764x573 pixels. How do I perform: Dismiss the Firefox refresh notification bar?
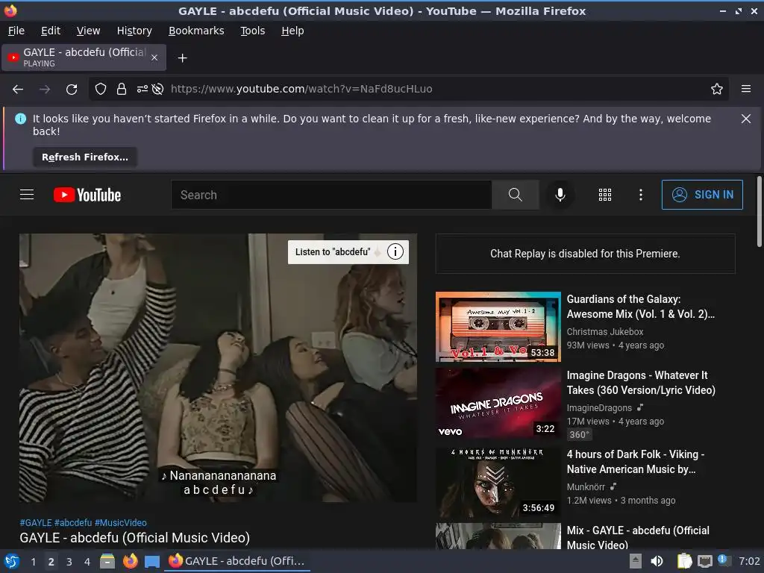(746, 119)
